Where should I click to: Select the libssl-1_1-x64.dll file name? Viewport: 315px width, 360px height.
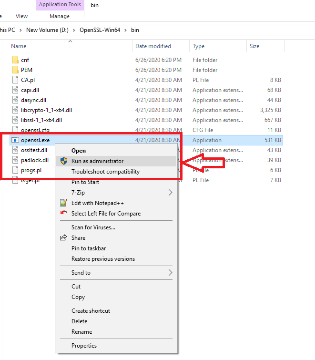41,120
